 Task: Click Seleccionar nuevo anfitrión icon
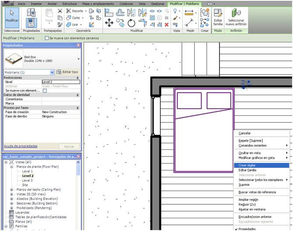[x=236, y=17]
